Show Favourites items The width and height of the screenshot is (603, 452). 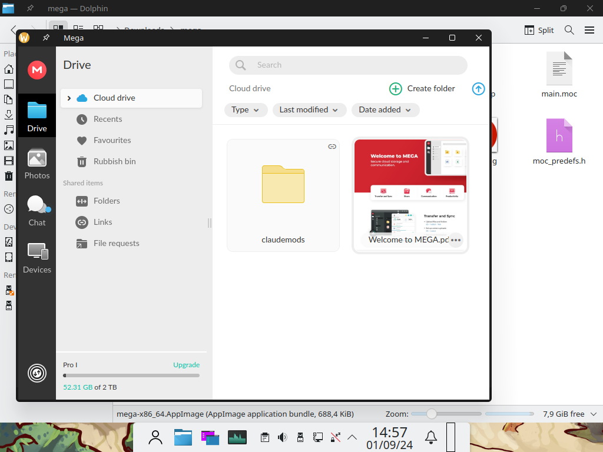[112, 140]
